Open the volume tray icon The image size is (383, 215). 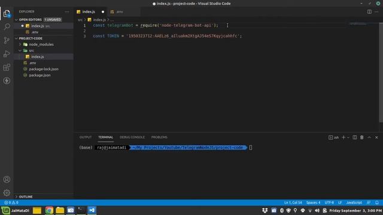[317, 210]
